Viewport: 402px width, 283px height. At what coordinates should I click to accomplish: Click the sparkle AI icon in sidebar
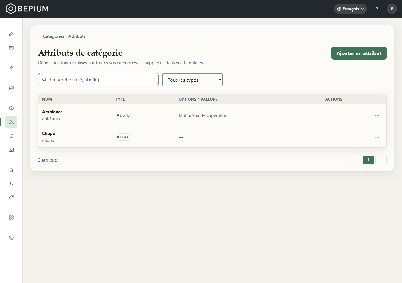11,68
